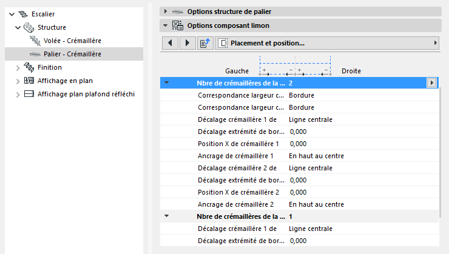The image size is (449, 254).
Task: Click the next page arrow button
Action: point(187,43)
